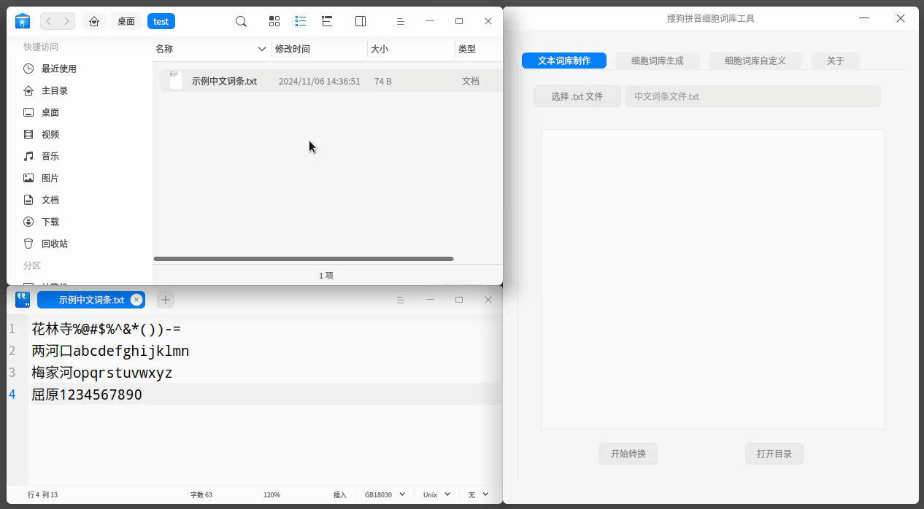Select the 示例中文词条.txt editor tab

coord(91,300)
